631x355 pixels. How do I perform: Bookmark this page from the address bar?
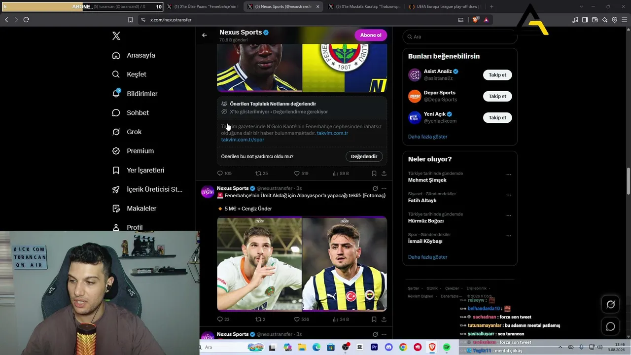pos(130,20)
